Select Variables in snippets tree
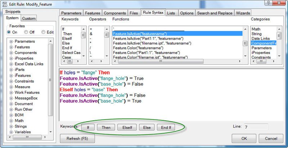 tap(23, 132)
